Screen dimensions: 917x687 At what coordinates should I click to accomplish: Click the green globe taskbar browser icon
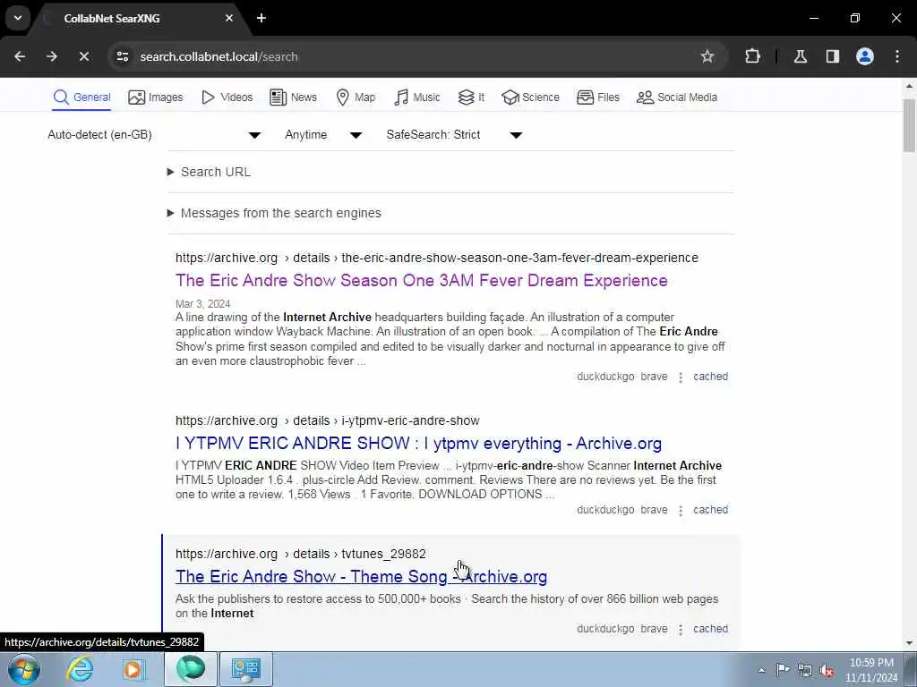191,669
